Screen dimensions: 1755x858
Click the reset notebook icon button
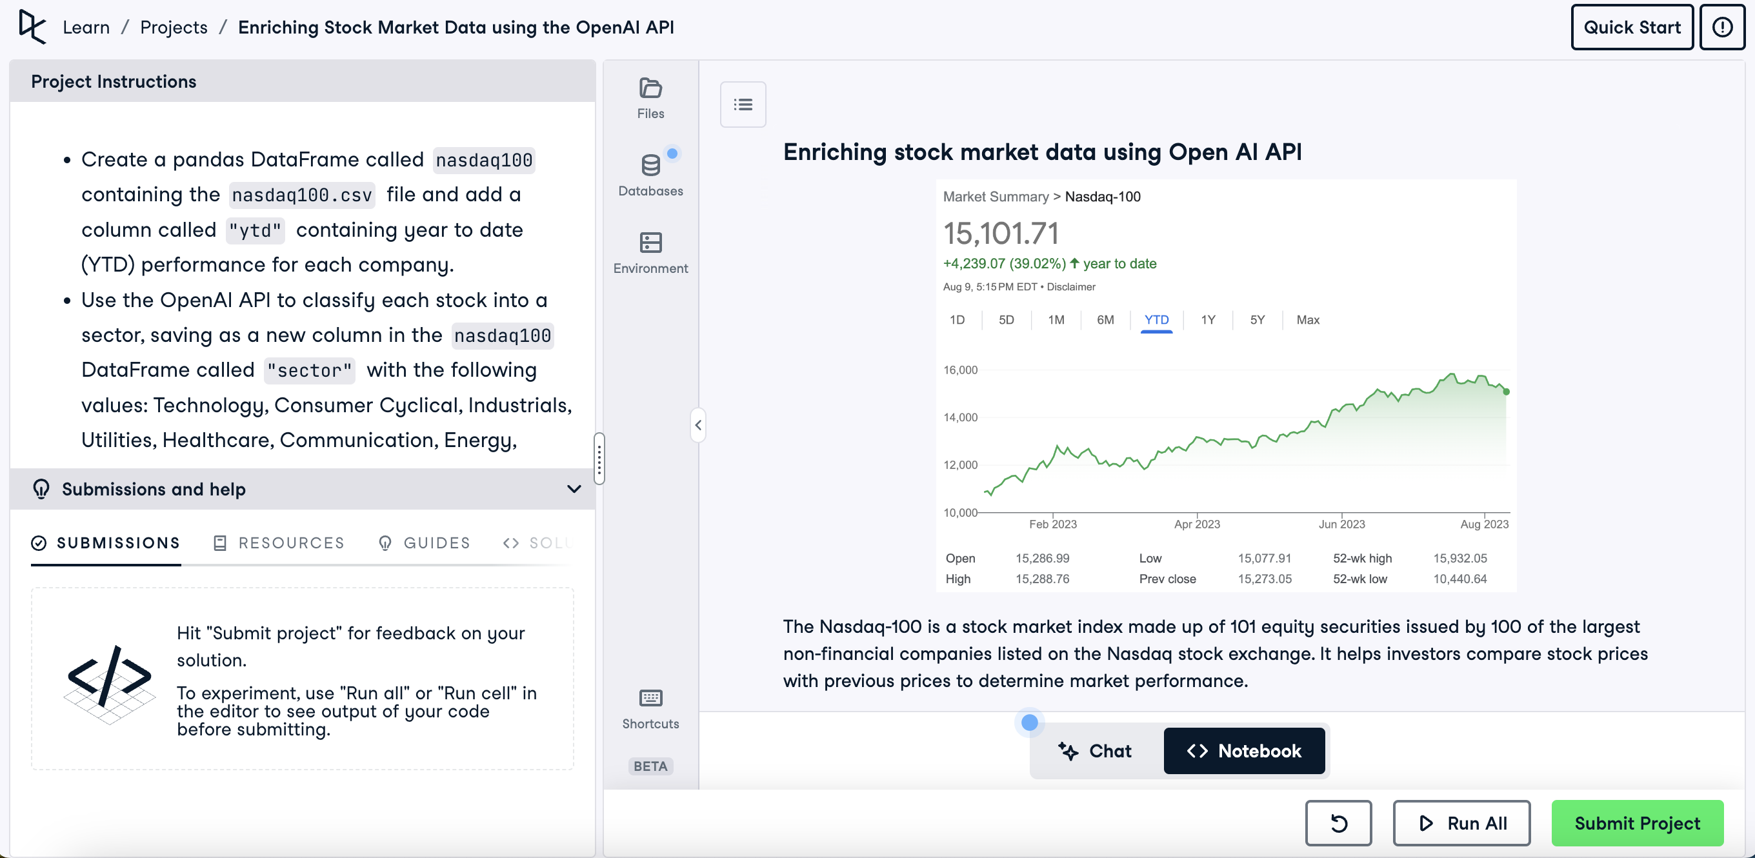pos(1338,823)
